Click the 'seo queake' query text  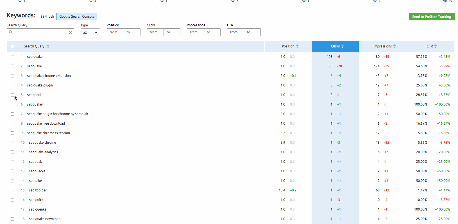tap(38, 209)
